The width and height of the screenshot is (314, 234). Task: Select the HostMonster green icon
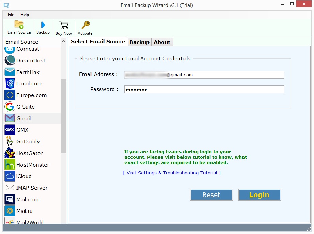coord(10,165)
